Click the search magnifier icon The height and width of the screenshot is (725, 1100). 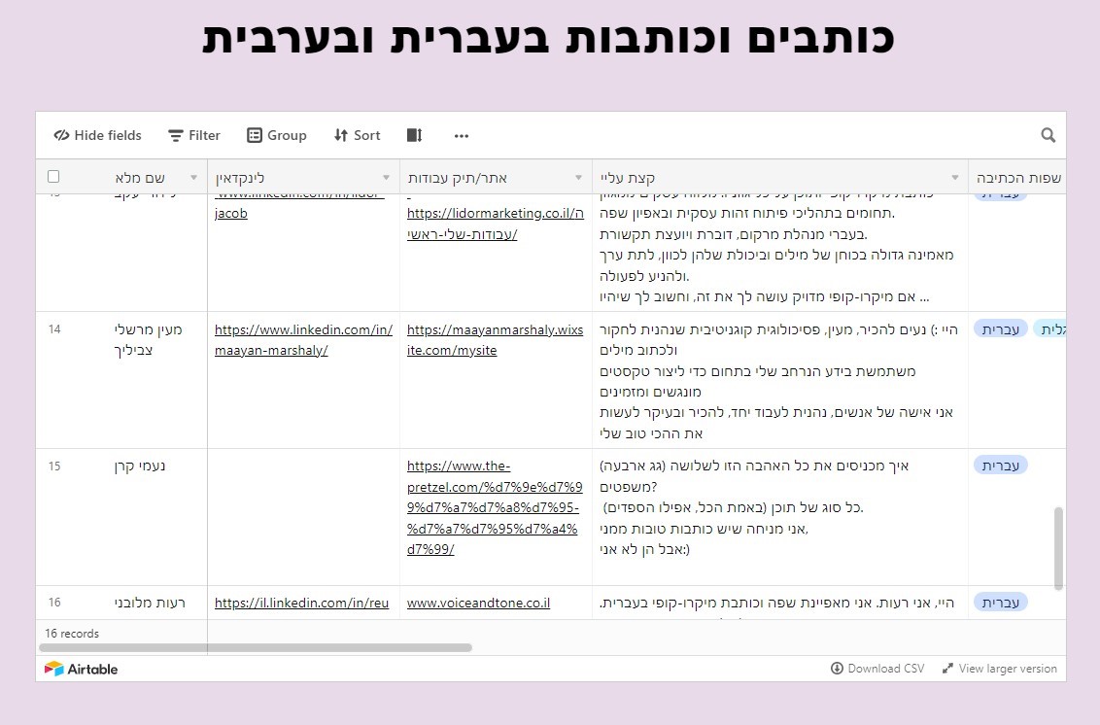pyautogui.click(x=1048, y=135)
